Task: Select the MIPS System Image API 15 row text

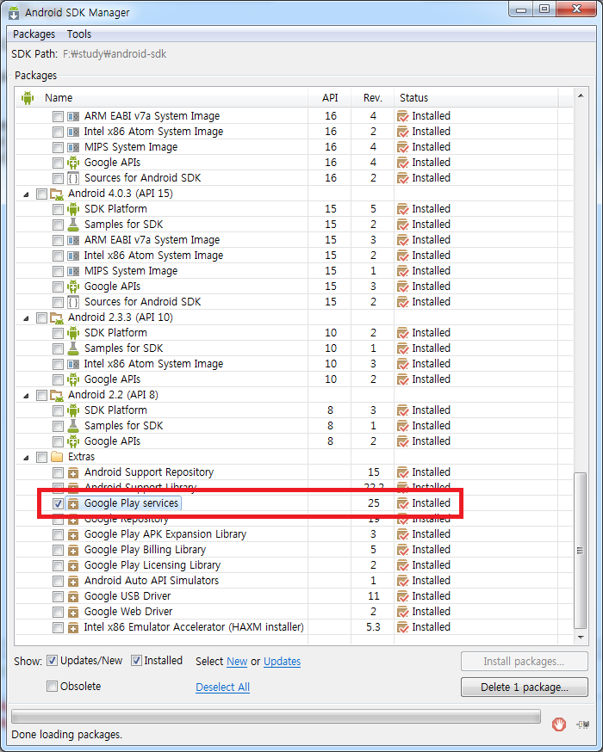Action: click(x=131, y=271)
